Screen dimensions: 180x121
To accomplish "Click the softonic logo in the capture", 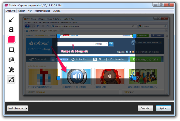I will (x=39, y=43).
